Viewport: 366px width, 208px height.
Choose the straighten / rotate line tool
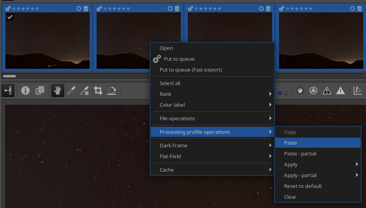coord(112,90)
